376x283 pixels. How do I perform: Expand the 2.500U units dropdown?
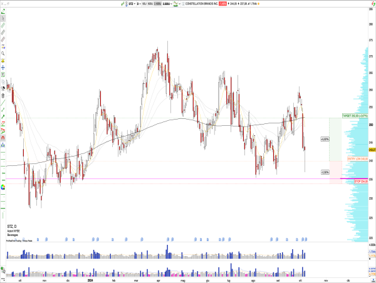click(167, 4)
